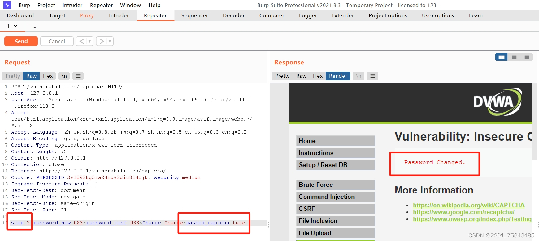Select Repeater request tab 1
The image size is (539, 241).
coord(8,26)
